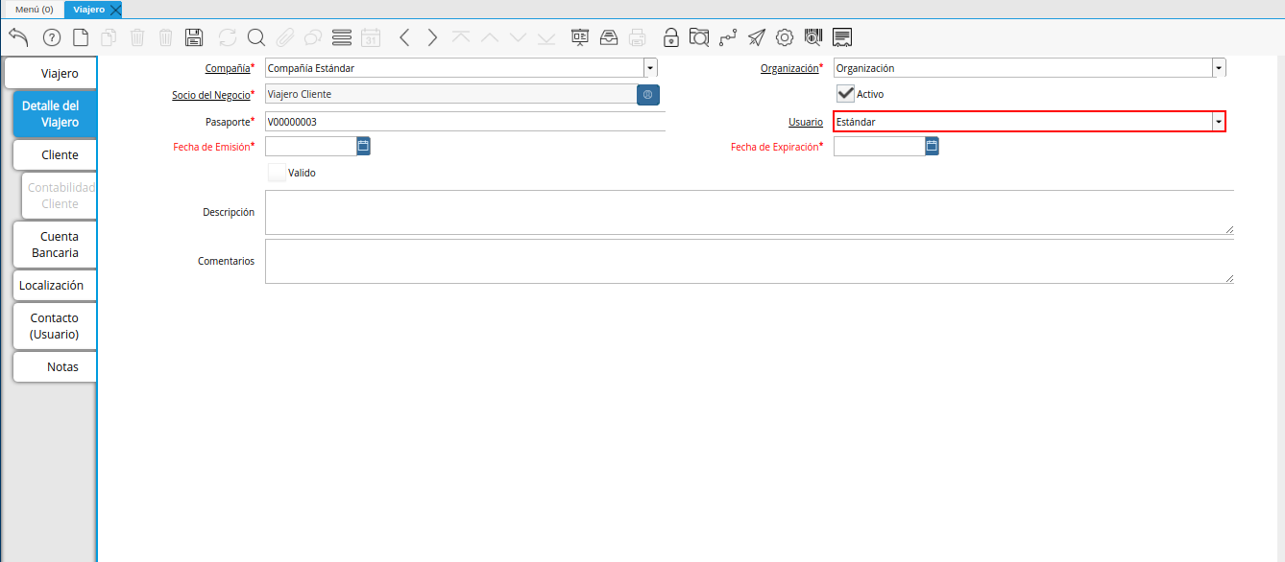Toggle grid view with the stacked lines icon

tap(342, 37)
